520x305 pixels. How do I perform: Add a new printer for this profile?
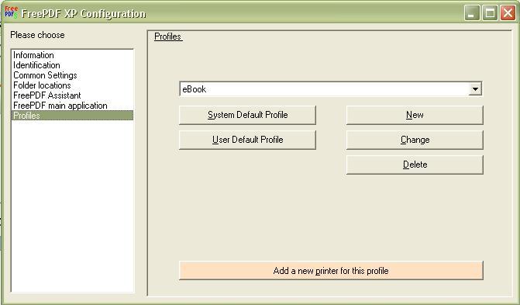[331, 271]
